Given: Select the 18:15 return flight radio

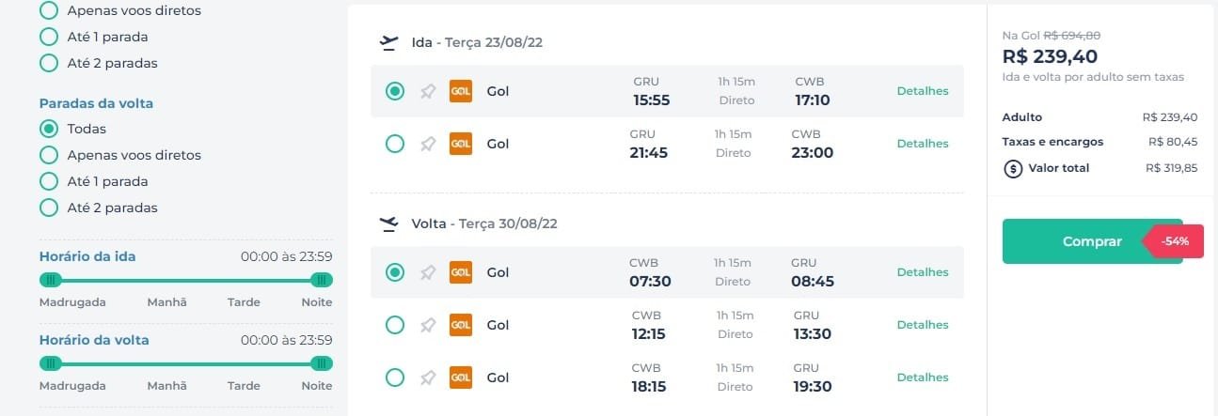Looking at the screenshot, I should click(x=395, y=377).
